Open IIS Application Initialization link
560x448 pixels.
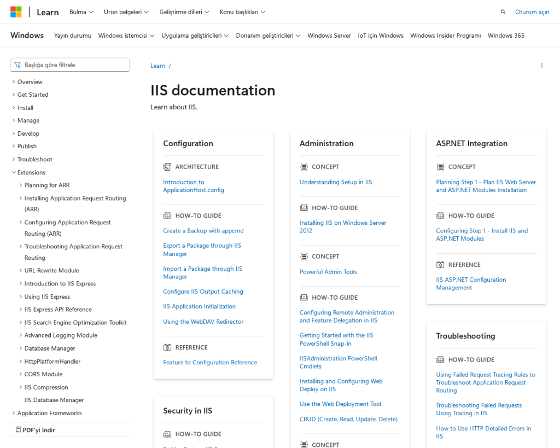point(199,306)
